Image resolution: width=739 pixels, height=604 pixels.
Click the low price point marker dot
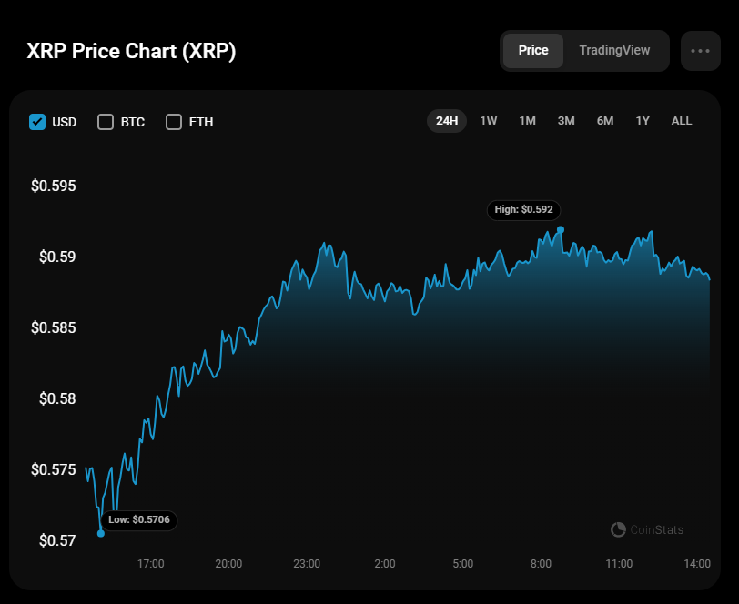(101, 533)
